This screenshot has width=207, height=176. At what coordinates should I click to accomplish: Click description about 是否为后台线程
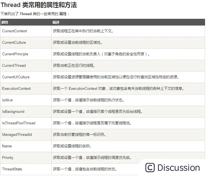tap(98, 111)
